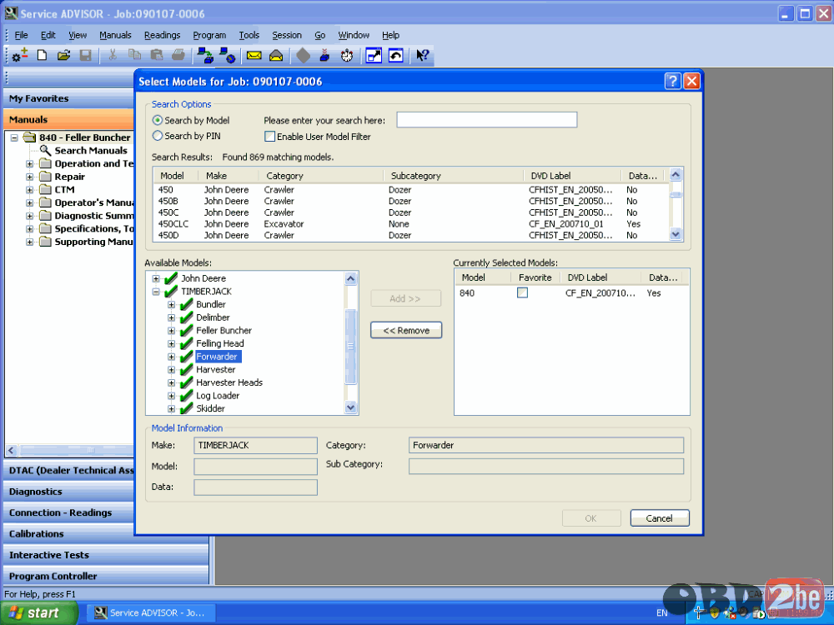Click the gear plus/minus toolbar icon
The width and height of the screenshot is (834, 625).
pos(20,55)
